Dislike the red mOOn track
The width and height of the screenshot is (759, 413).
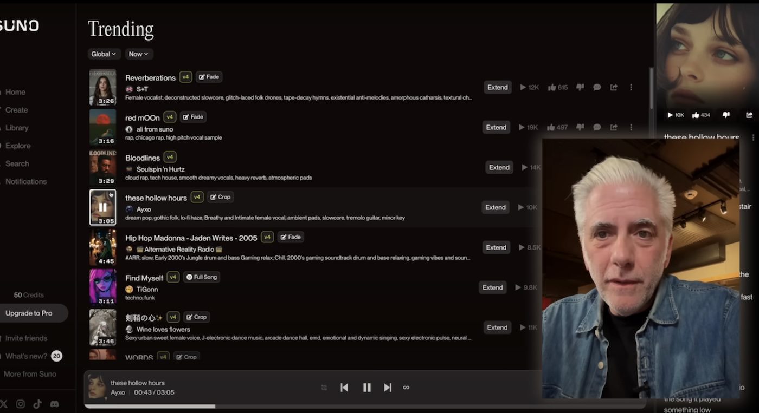coord(580,127)
